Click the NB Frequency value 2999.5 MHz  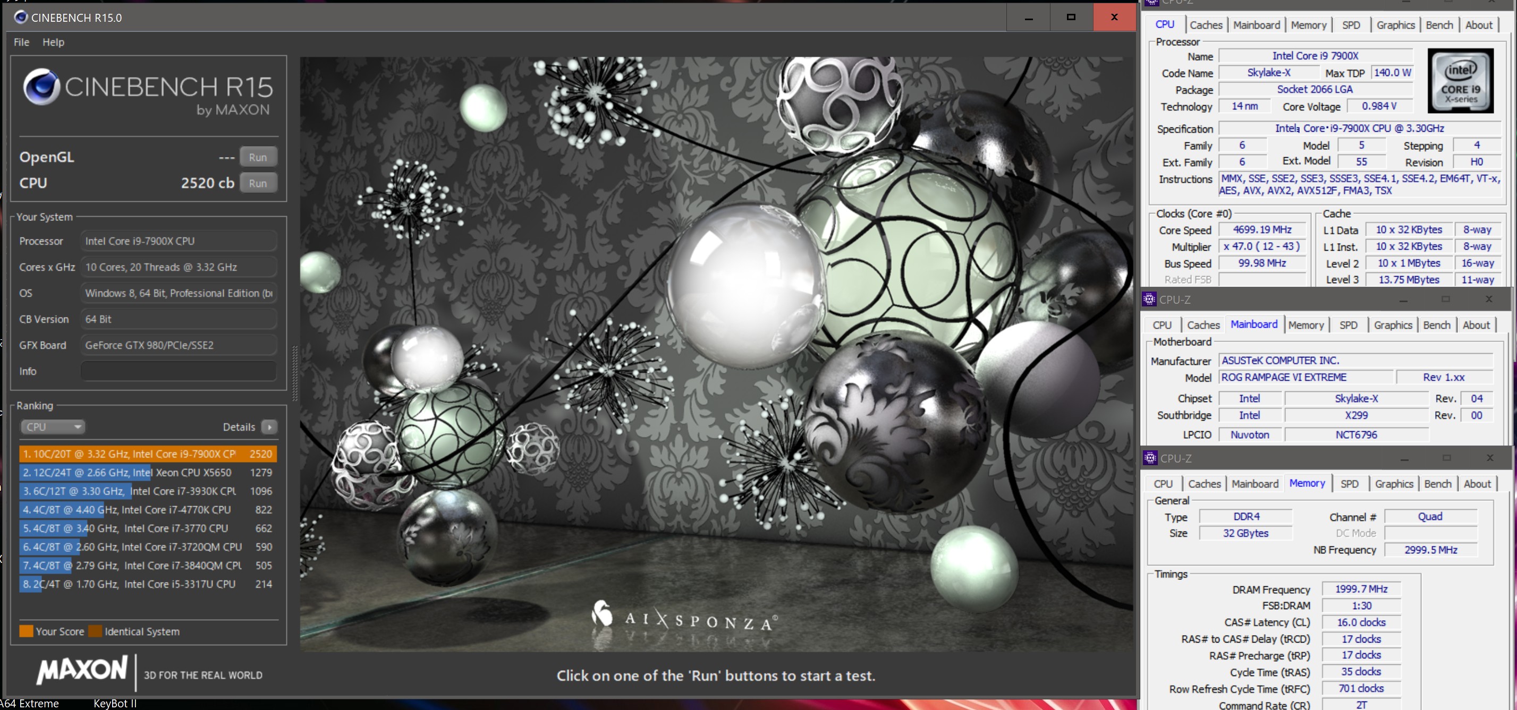(x=1430, y=549)
